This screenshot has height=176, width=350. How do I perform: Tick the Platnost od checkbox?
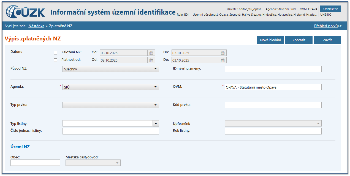click(55, 60)
